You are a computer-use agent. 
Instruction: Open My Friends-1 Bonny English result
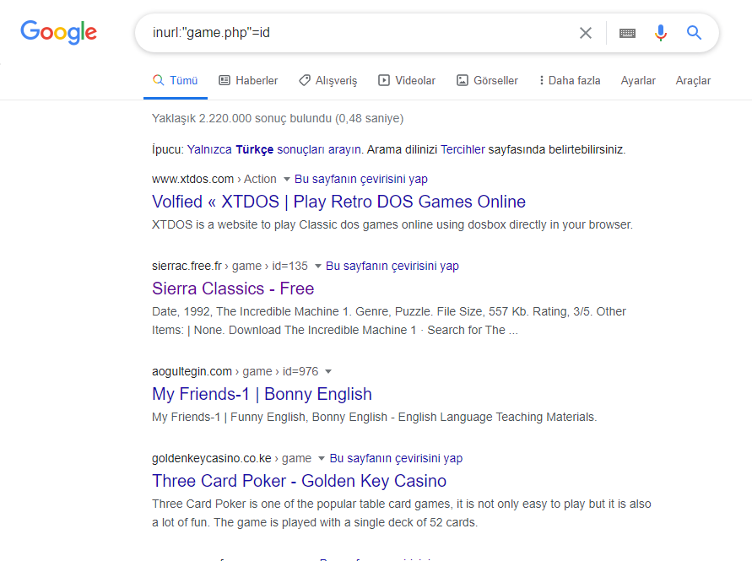click(x=262, y=394)
